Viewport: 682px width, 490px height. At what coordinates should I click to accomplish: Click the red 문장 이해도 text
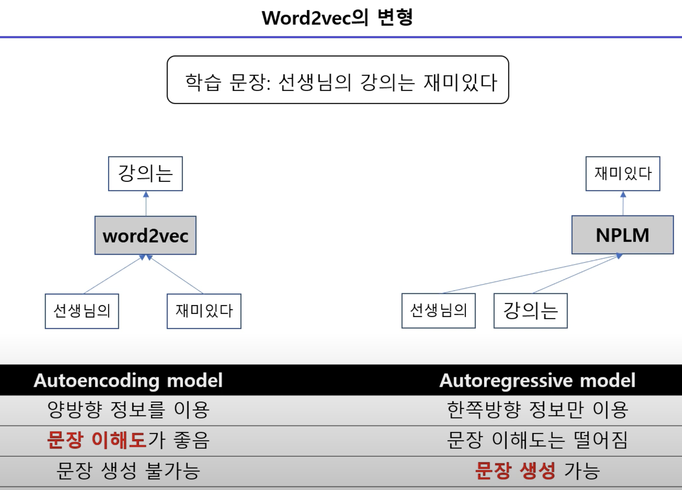point(97,440)
